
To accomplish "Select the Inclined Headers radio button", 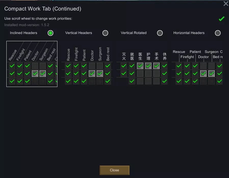I will (x=50, y=33).
